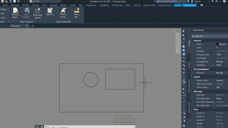Expand the Display Maps dropdown arrow
This screenshot has width=228, height=128.
click(19, 16)
